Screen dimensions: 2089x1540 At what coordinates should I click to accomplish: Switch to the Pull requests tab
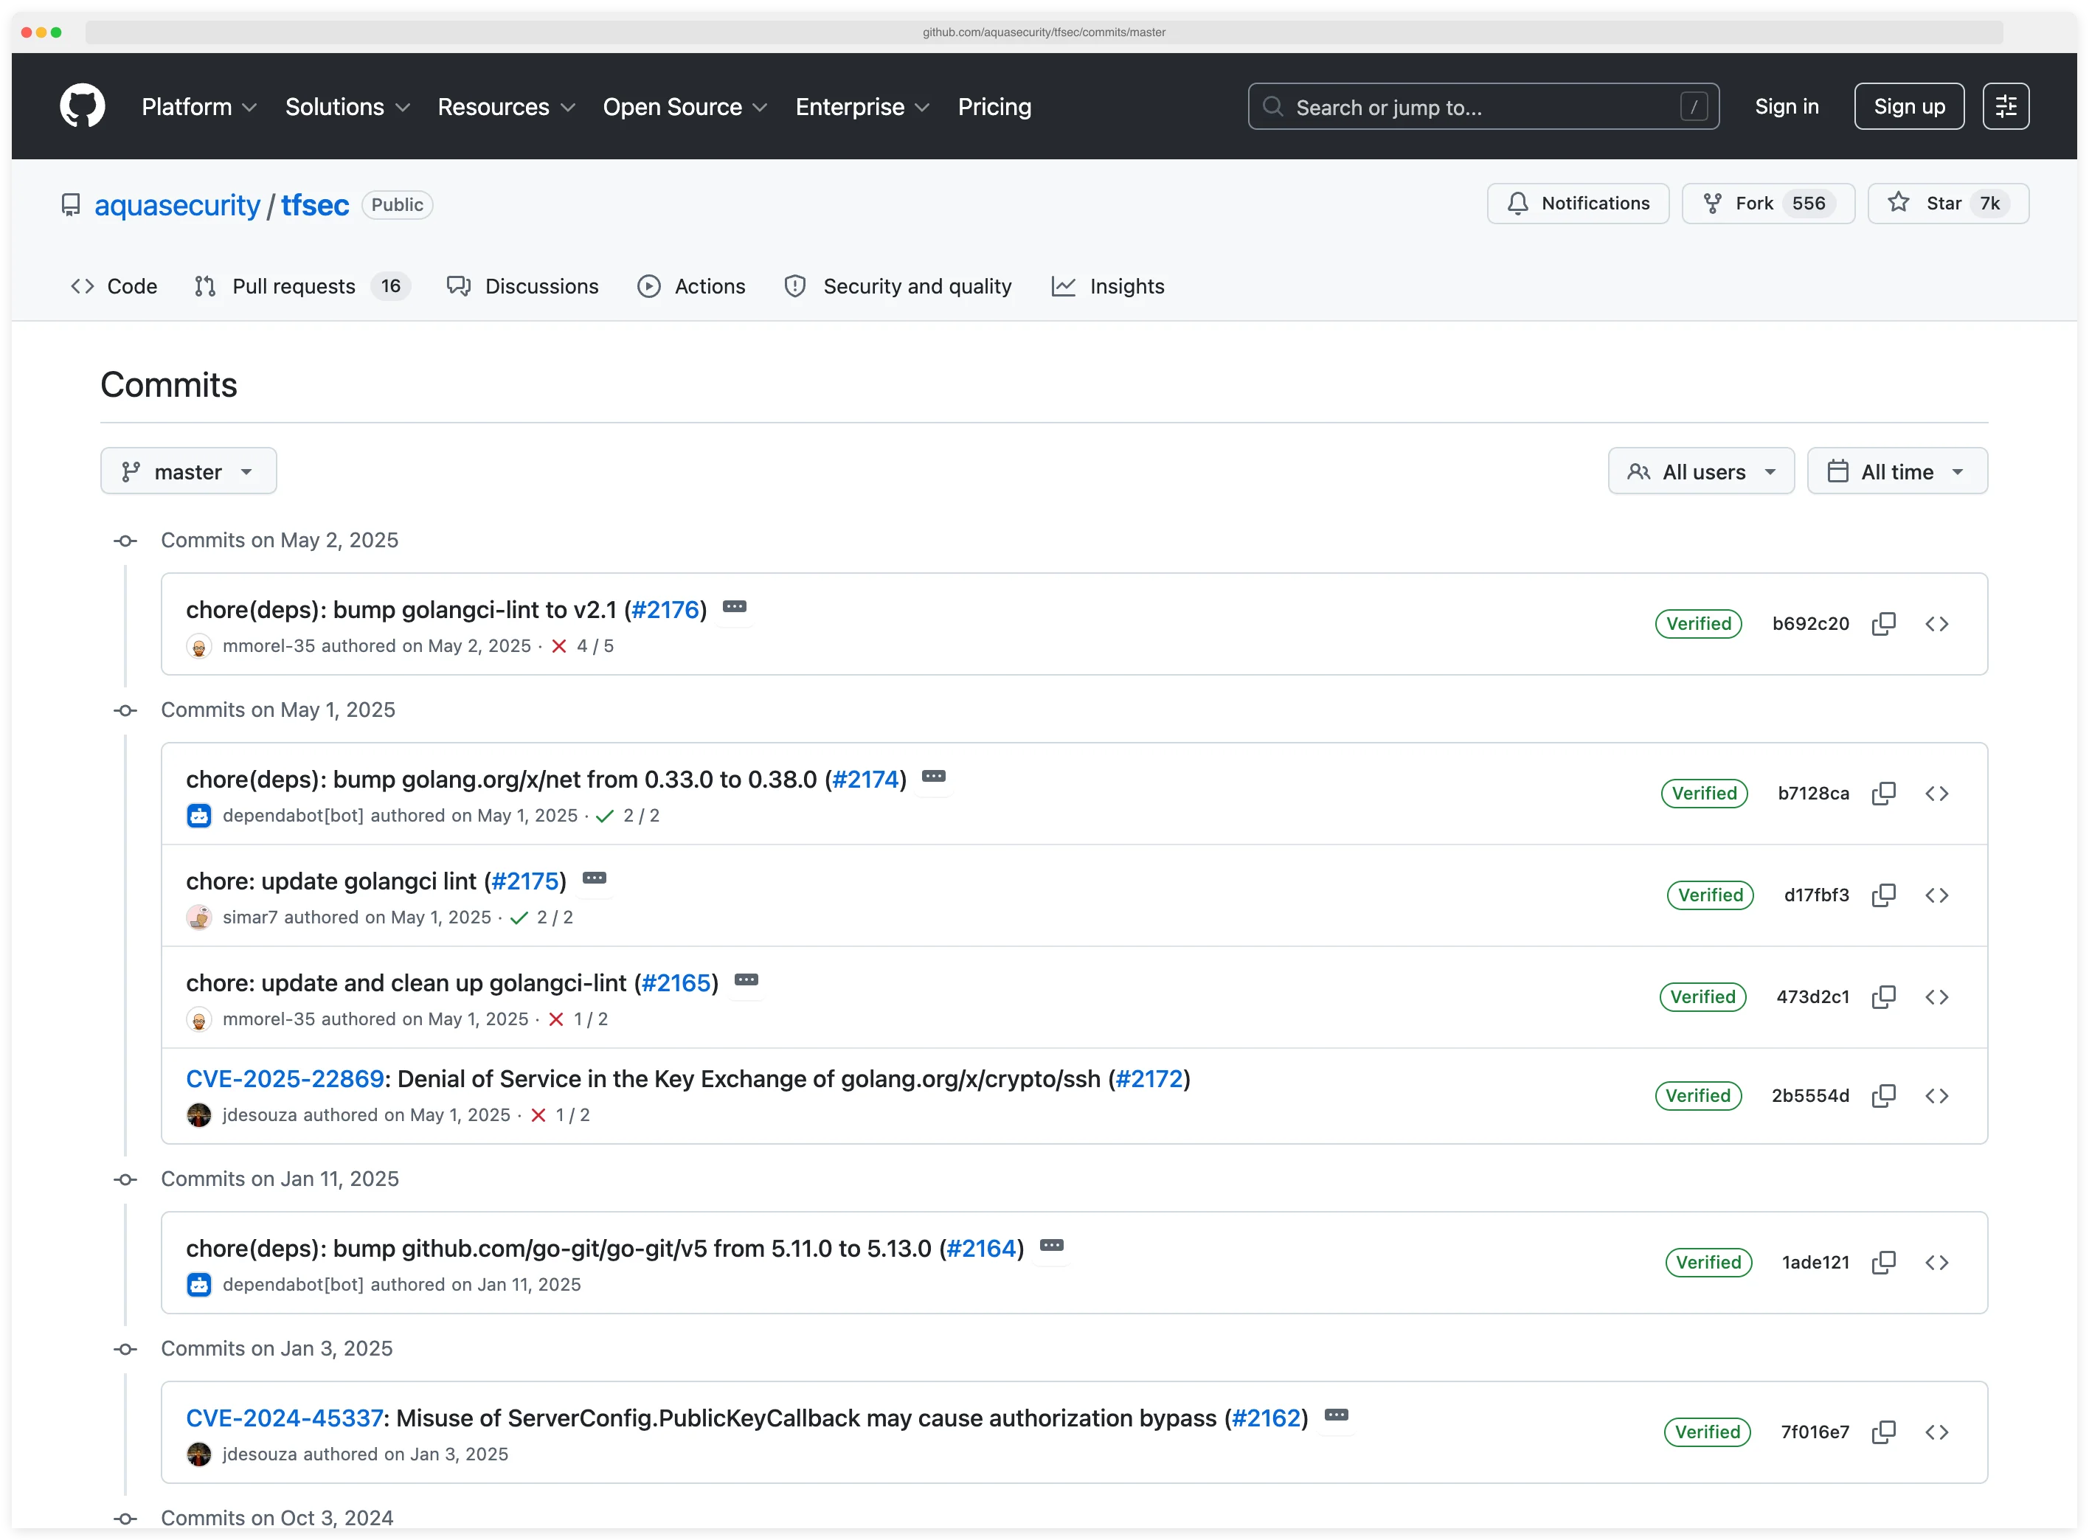coord(302,286)
